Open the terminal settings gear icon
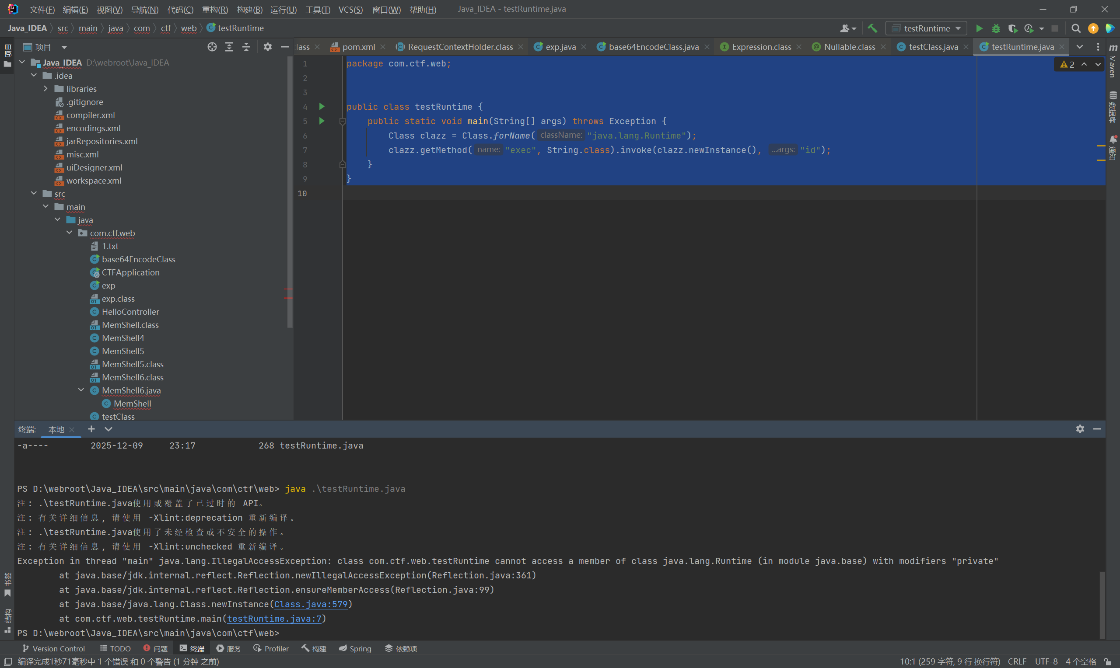The height and width of the screenshot is (668, 1120). coord(1080,429)
